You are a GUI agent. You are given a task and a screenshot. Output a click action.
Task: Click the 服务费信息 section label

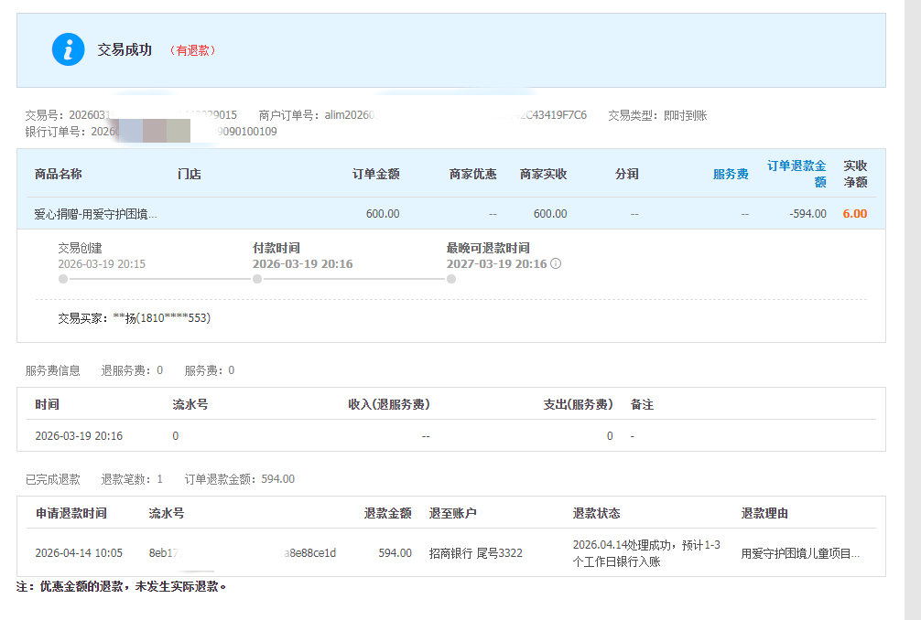(52, 370)
